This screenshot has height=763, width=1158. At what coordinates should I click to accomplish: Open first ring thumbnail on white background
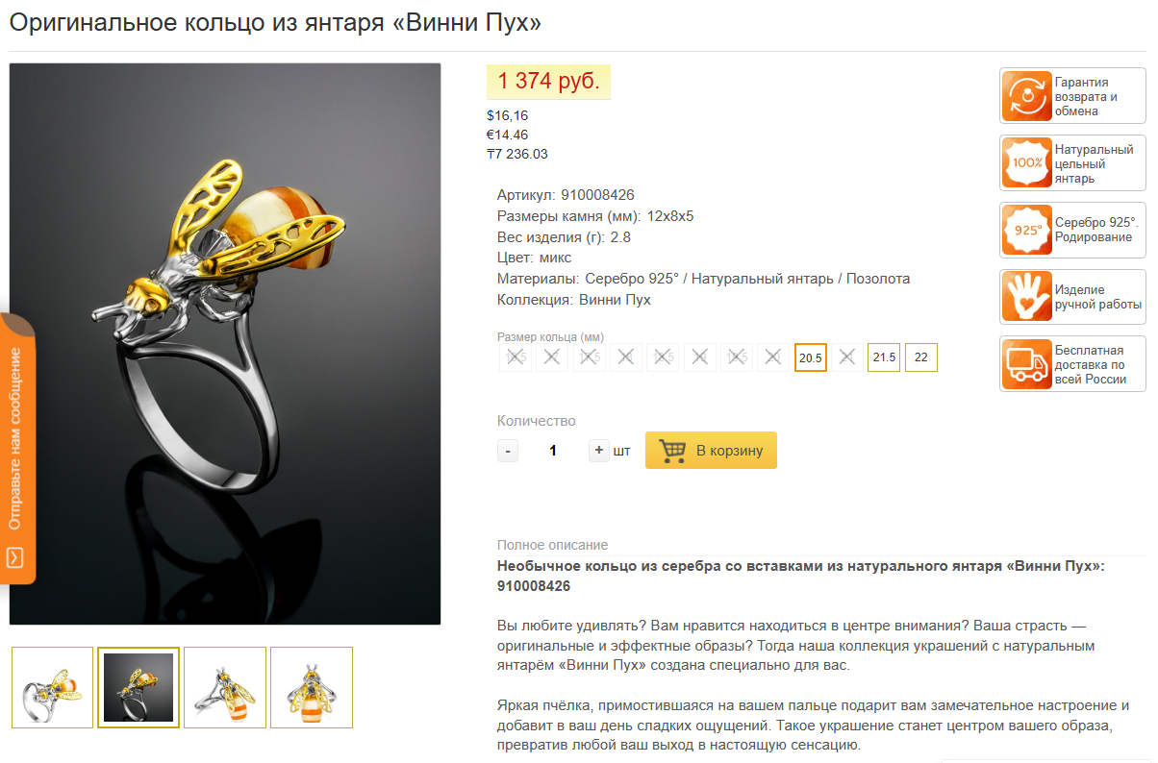point(53,687)
